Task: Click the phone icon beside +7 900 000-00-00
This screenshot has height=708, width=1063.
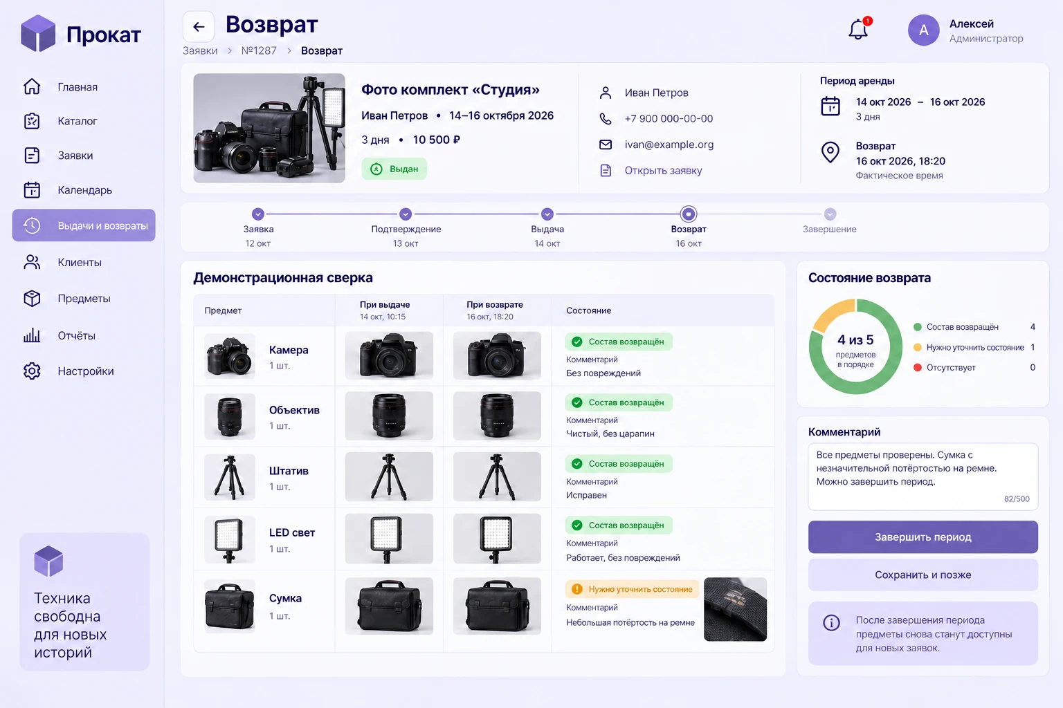Action: pos(606,118)
